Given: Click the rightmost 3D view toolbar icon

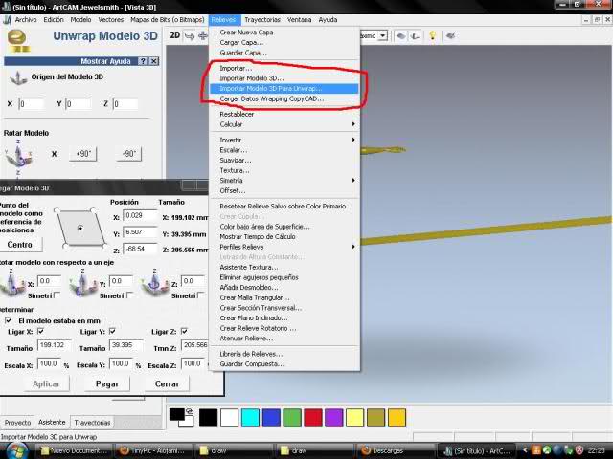Looking at the screenshot, I should point(450,36).
